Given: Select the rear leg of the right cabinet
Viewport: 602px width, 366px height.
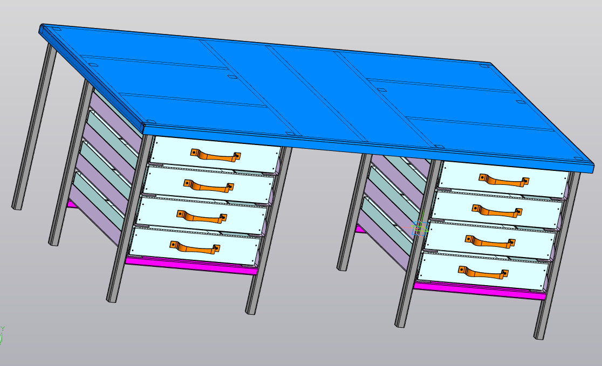Looking at the screenshot, I should 354,212.
